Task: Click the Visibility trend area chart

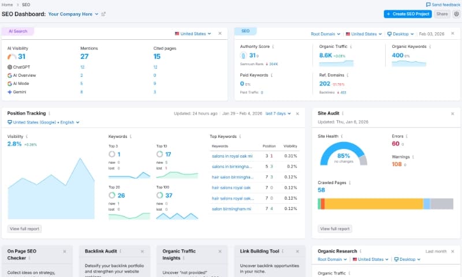Action: [x=51, y=189]
